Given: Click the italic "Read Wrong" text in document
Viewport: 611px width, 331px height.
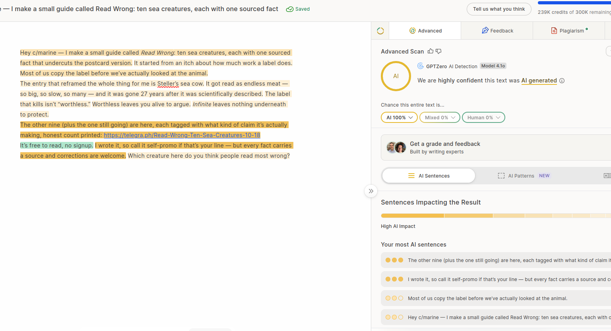Looking at the screenshot, I should click(157, 53).
